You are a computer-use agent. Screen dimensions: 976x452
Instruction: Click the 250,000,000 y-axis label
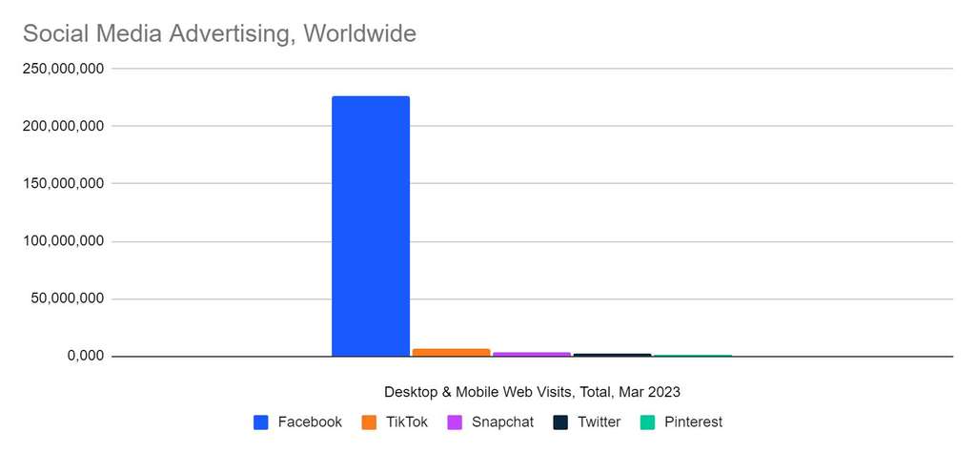(62, 69)
